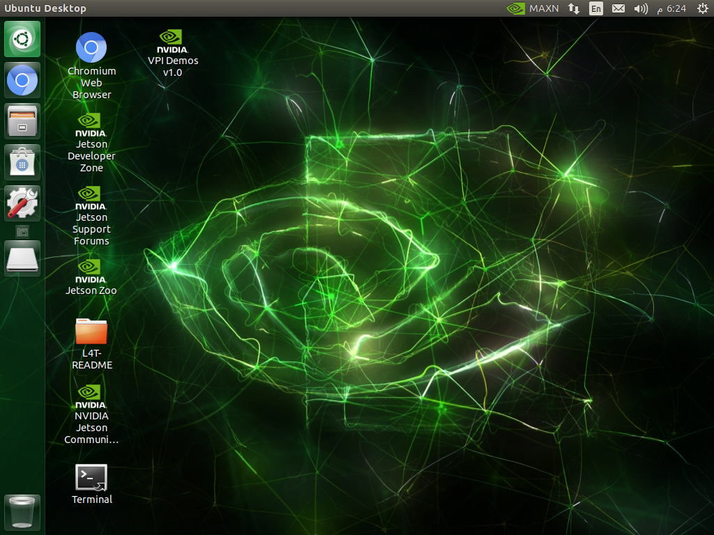
Task: Open the Trash in the launcher
Action: click(22, 513)
